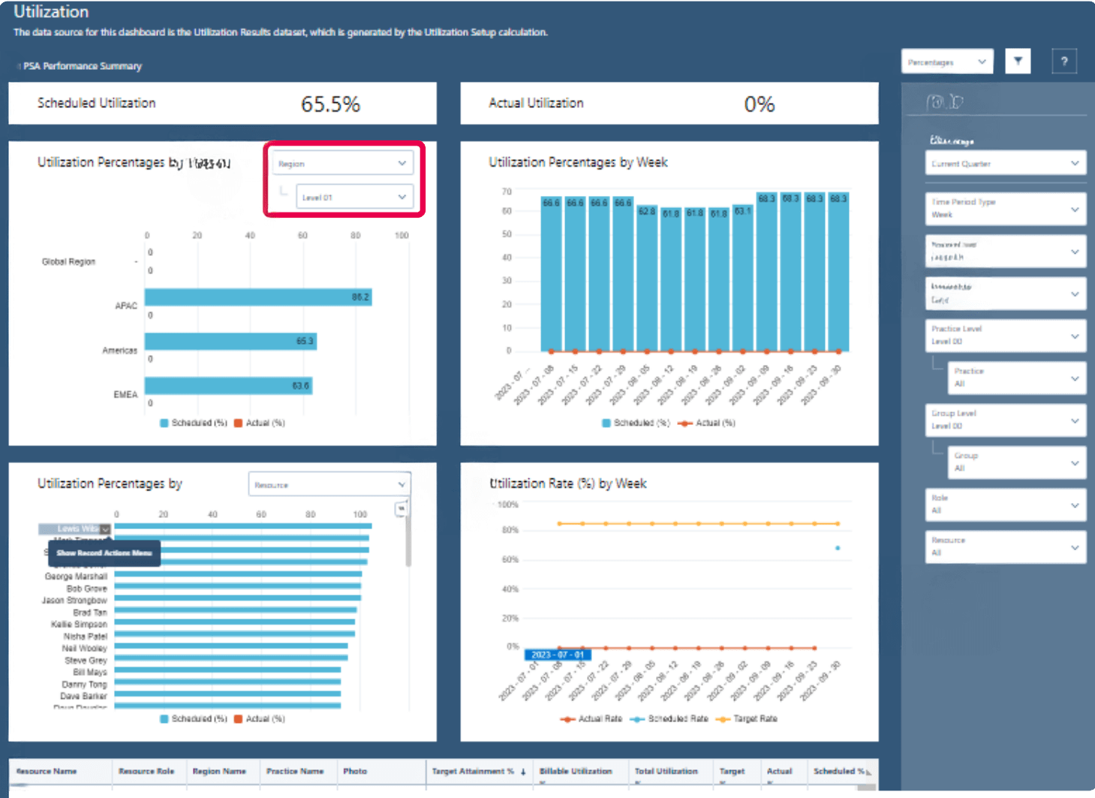Expand the Current Quarter filter dropdown
Screen dimensions: 1095x798
coord(1004,163)
